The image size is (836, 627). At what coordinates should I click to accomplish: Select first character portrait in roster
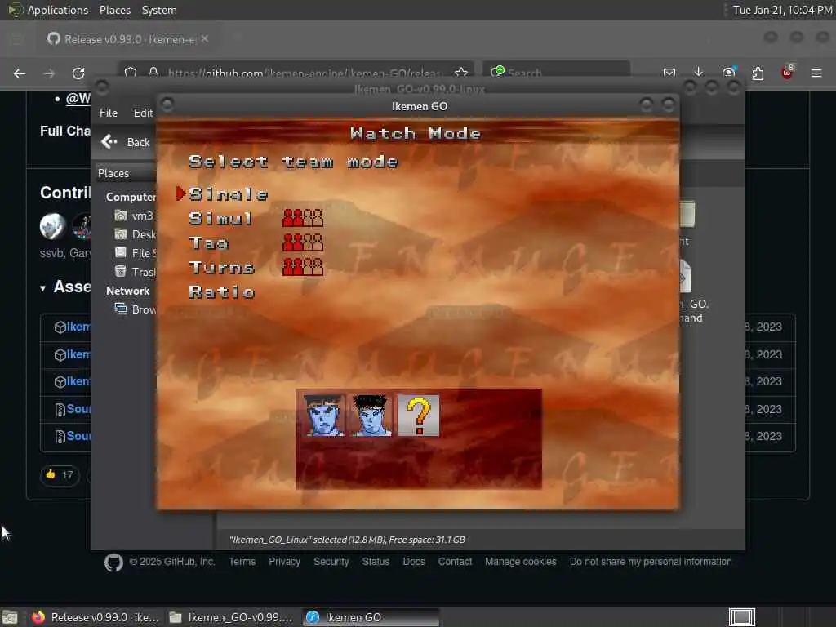pyautogui.click(x=323, y=416)
